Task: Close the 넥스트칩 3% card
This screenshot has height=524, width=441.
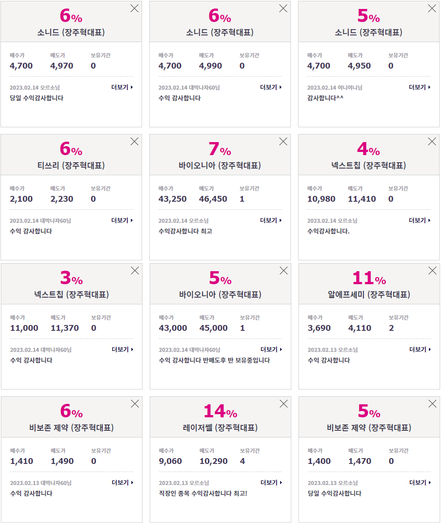Action: [x=135, y=271]
